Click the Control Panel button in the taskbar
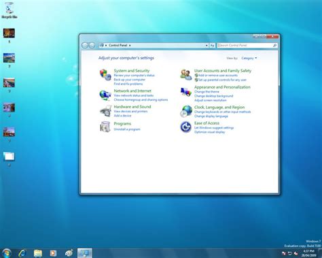This screenshot has width=322, height=258. 85,253
